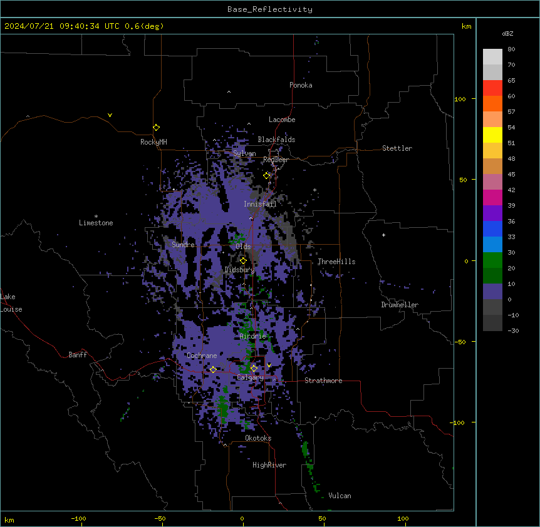Click the Drumheller town label

tap(400, 305)
